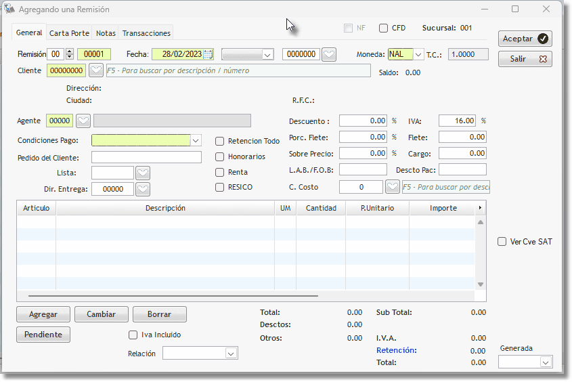
Task: Open the Fecha calendar picker icon
Action: (208, 54)
